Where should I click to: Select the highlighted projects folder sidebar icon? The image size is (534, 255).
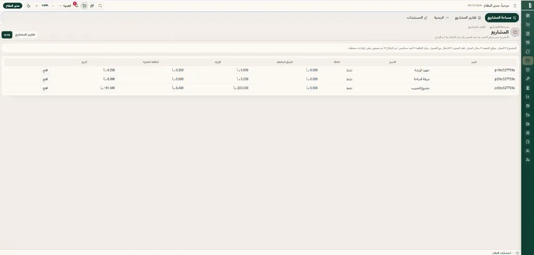(528, 60)
